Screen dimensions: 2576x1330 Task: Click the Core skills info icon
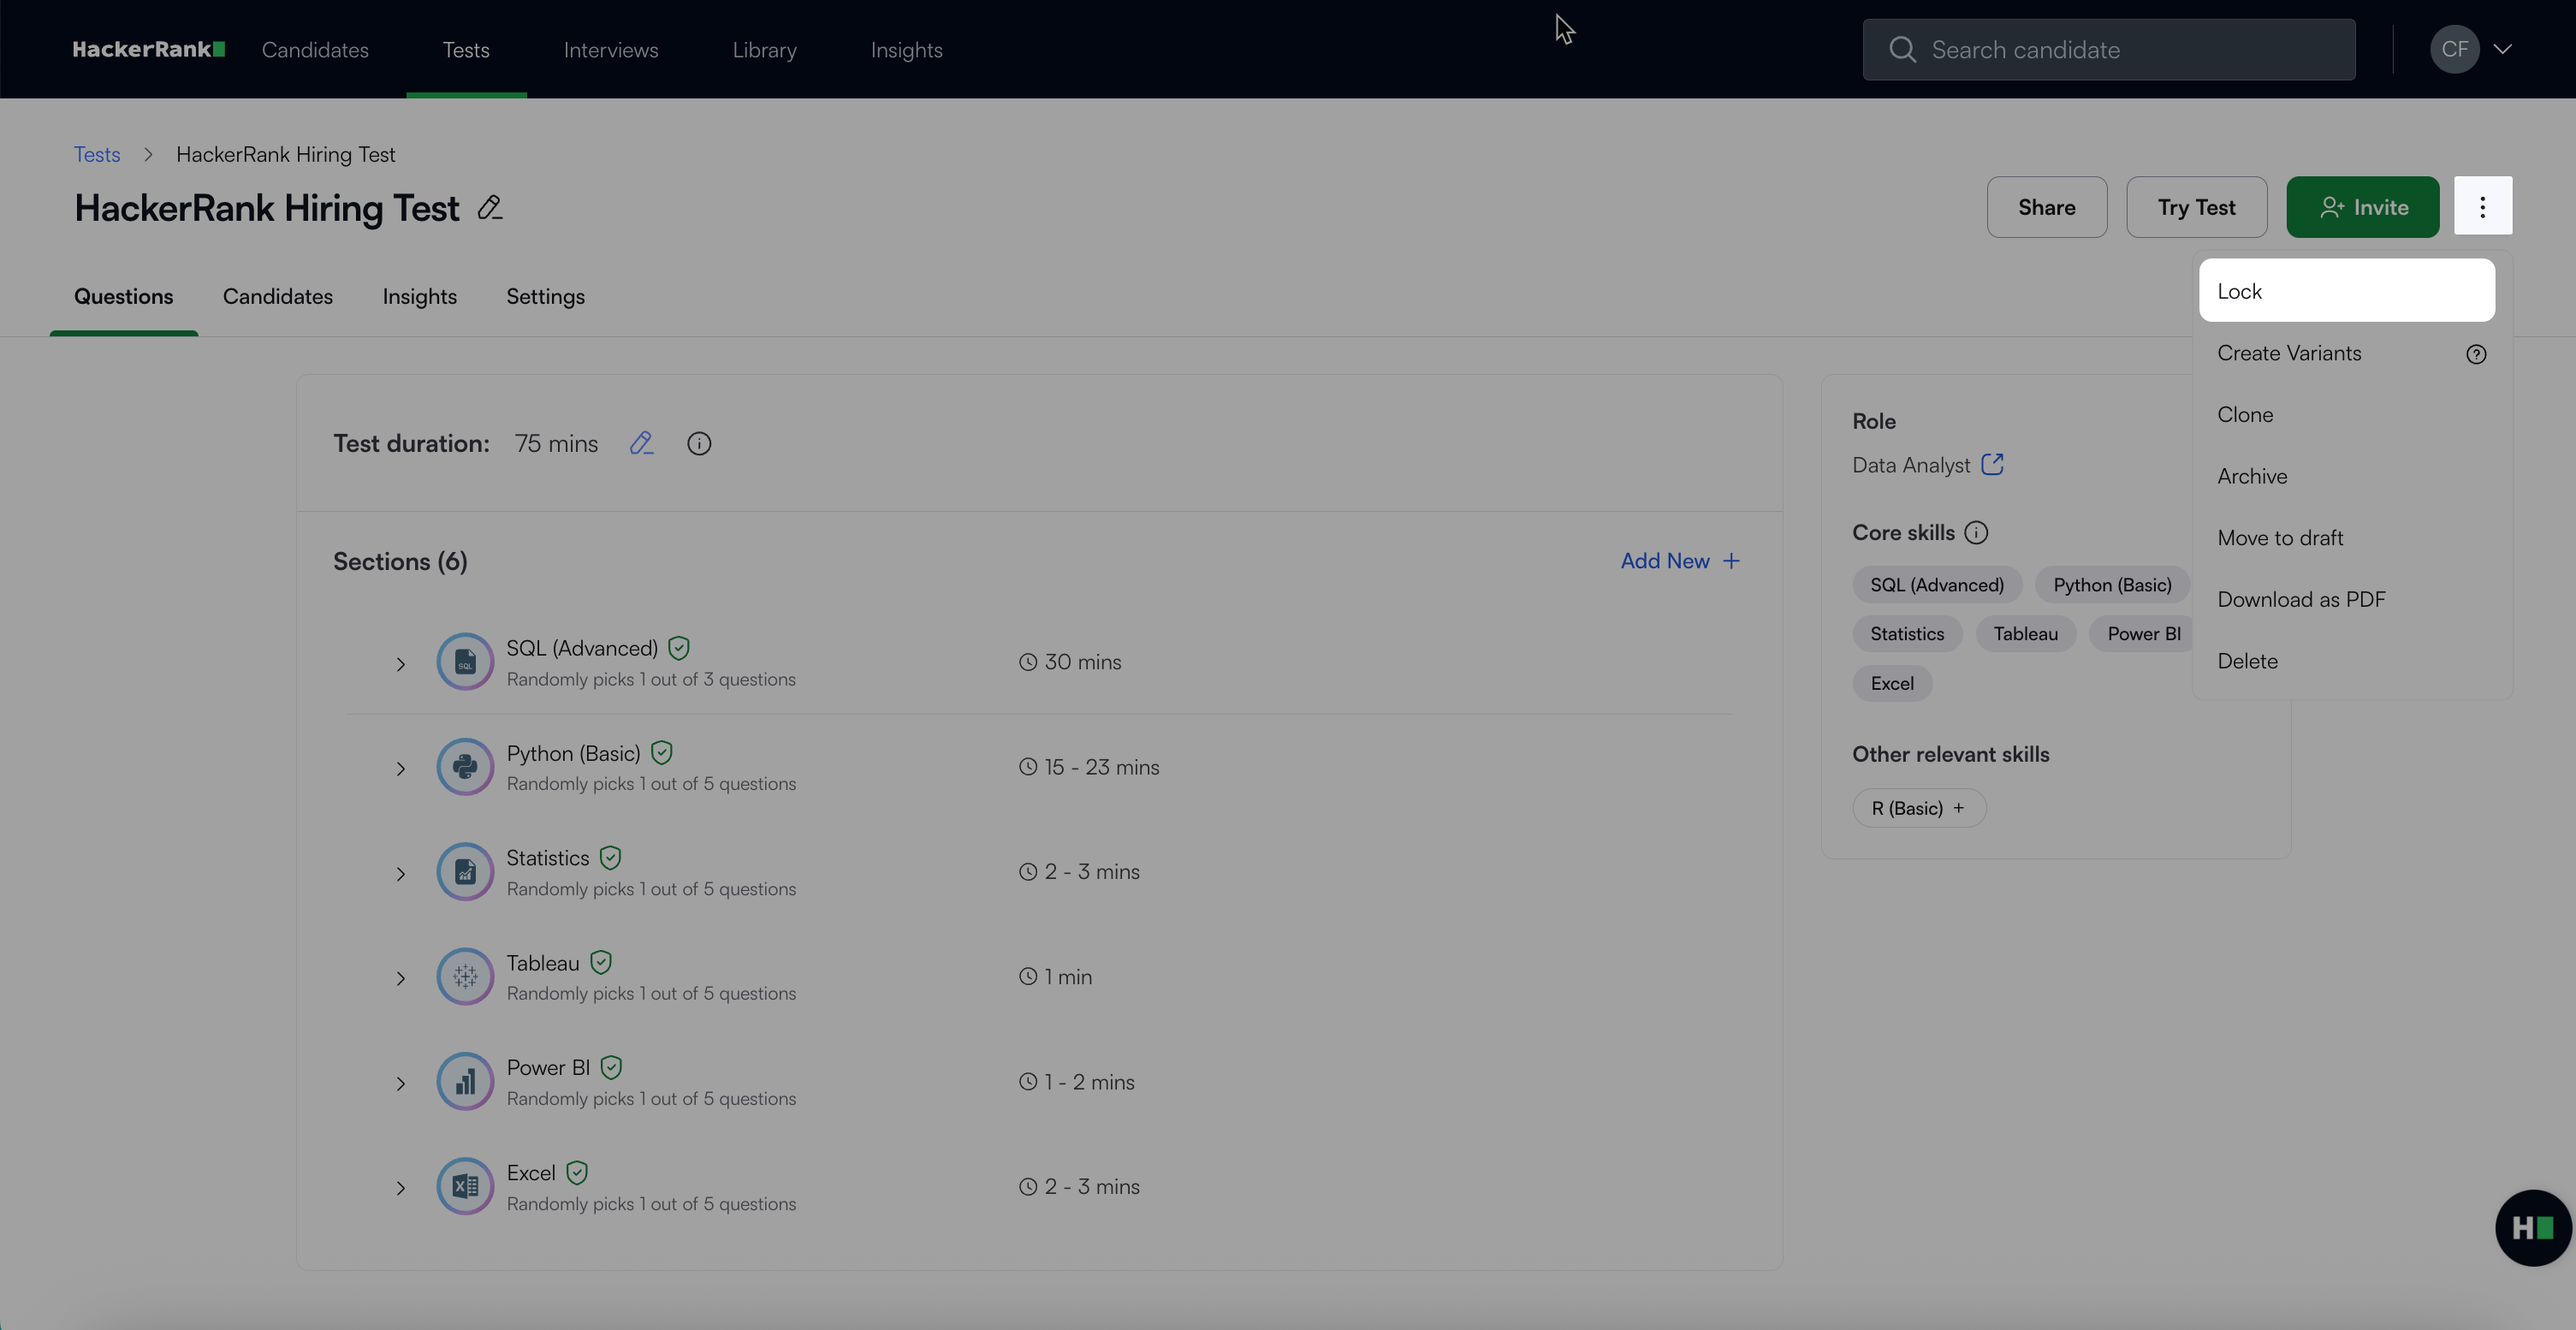coord(1976,532)
